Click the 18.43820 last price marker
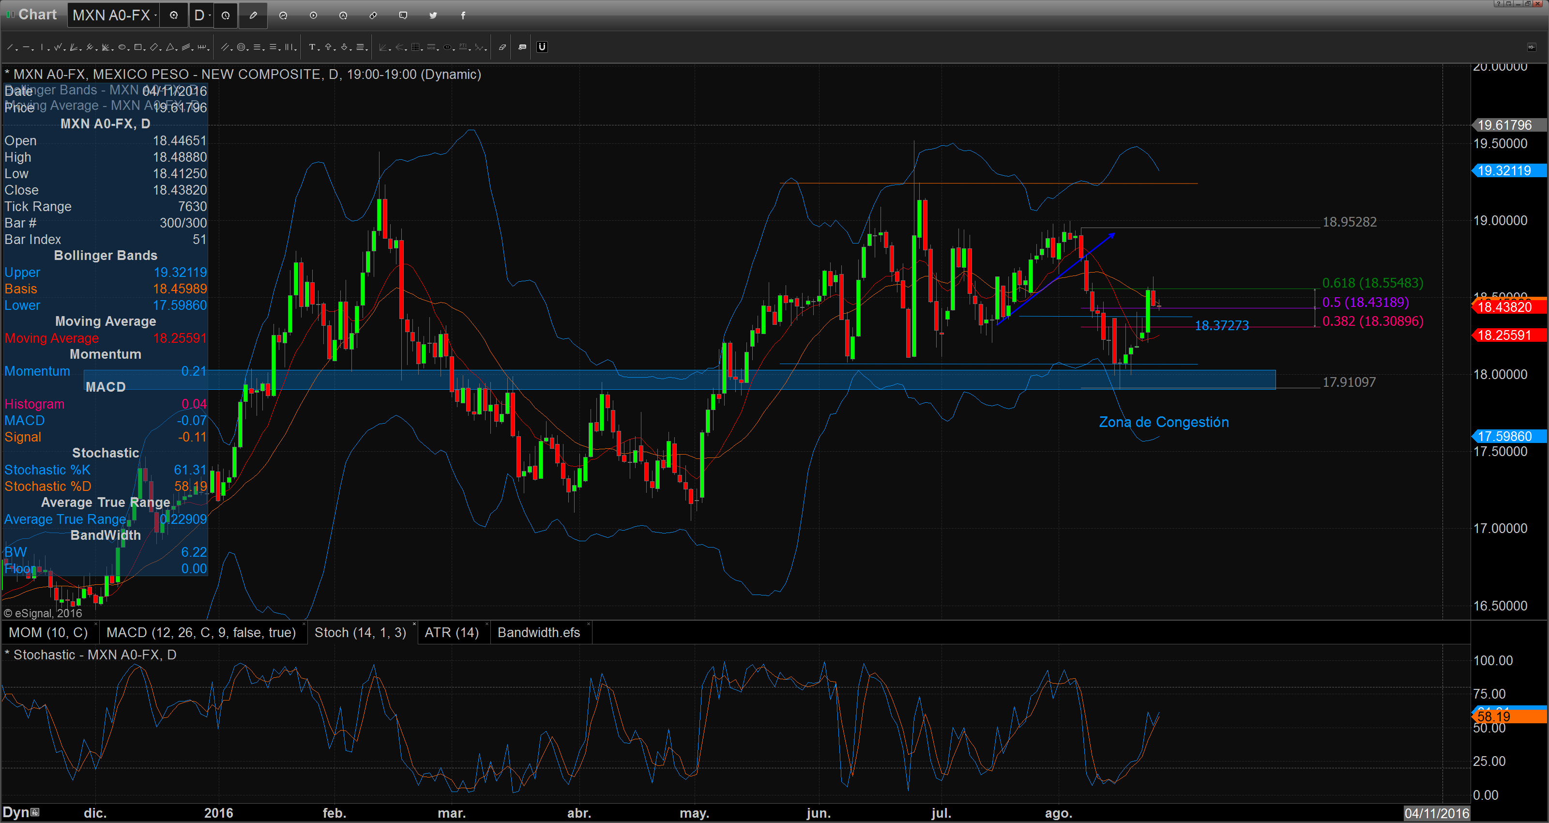 tap(1508, 307)
